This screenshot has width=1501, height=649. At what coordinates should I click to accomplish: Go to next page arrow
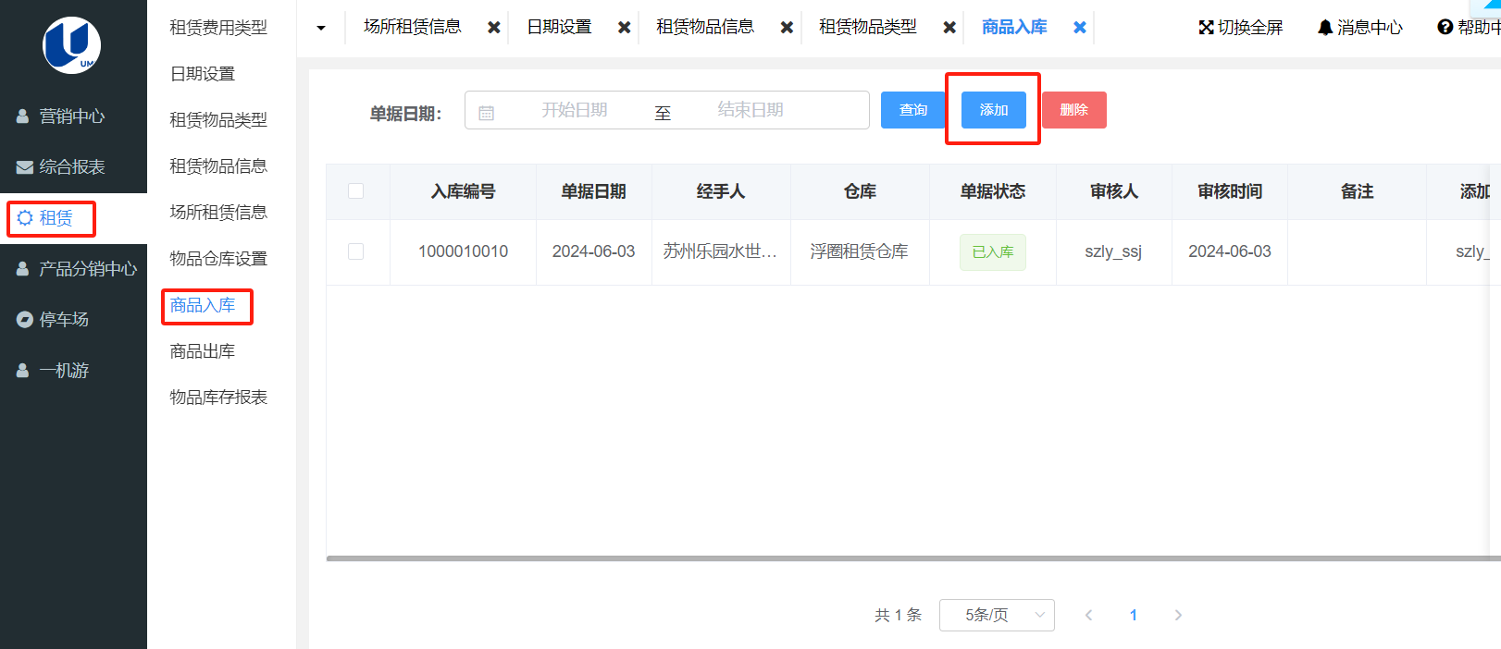[x=1178, y=615]
